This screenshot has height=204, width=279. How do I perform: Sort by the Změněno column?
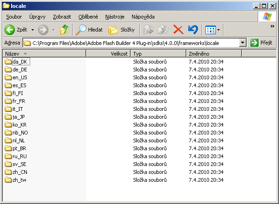(214, 54)
